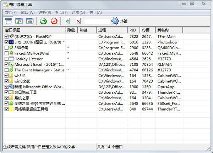213x153 pixels.
Task: Uncheck the 新建 Microsoft Office Word checkbox
Action: [6, 87]
